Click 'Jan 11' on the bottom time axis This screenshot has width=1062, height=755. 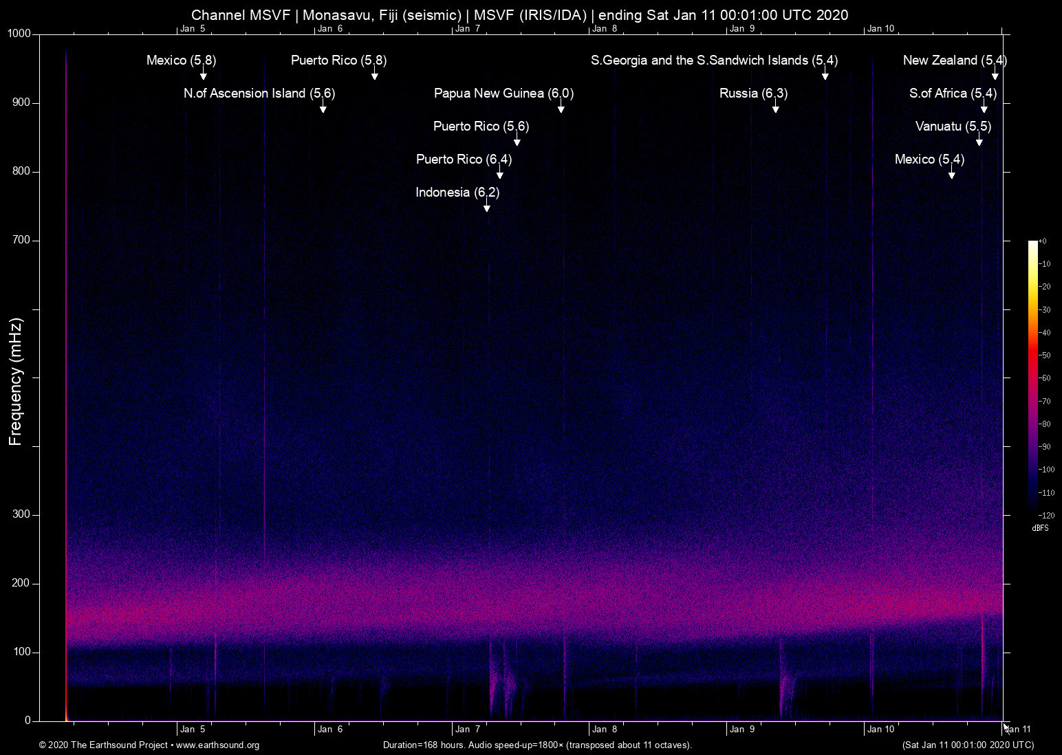click(x=1017, y=730)
